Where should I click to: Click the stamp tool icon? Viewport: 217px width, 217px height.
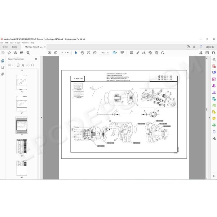tap(150, 53)
